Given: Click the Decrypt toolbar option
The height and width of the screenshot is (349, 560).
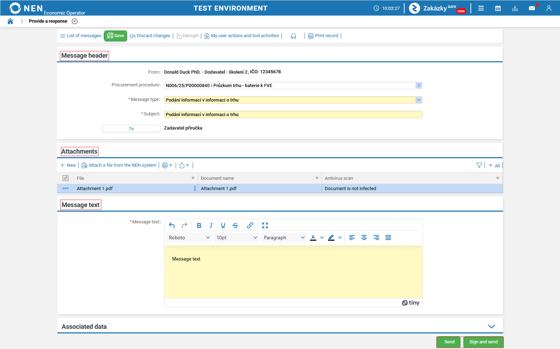Looking at the screenshot, I should [x=187, y=36].
